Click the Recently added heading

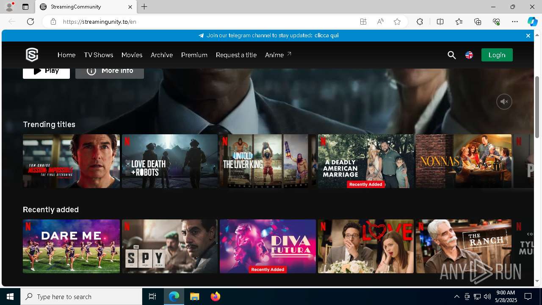coord(51,209)
